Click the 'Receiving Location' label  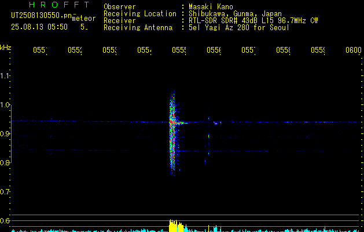tap(140, 14)
